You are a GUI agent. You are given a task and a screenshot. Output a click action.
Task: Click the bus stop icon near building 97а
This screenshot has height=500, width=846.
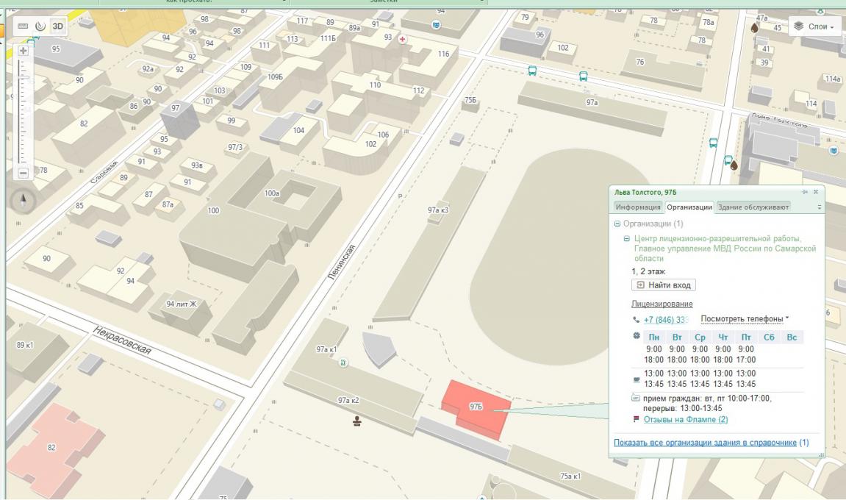(x=583, y=76)
